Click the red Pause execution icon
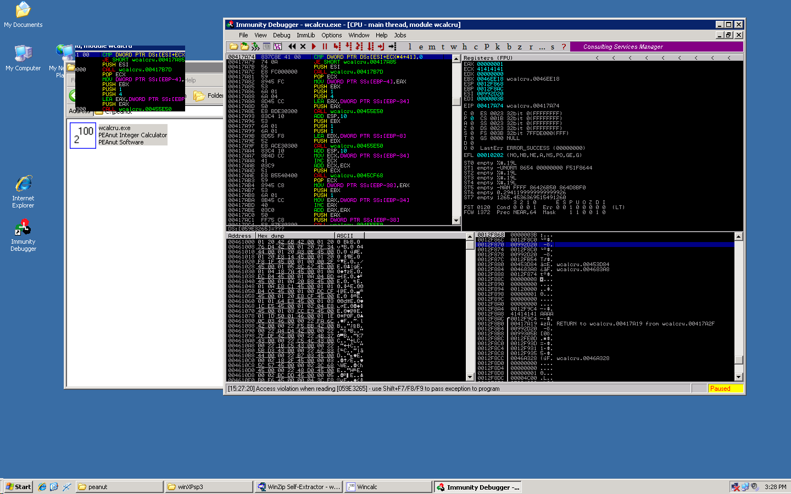The width and height of the screenshot is (791, 494). [325, 47]
